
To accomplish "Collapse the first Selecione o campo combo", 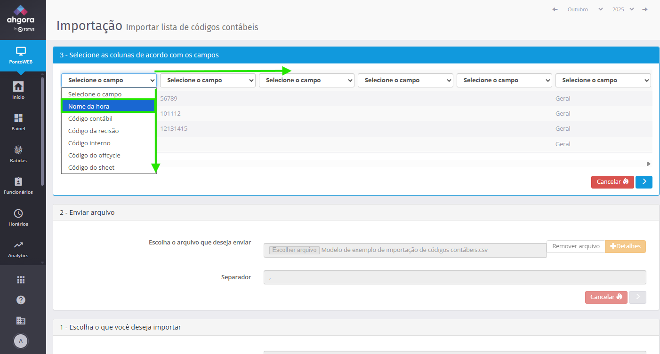I will pyautogui.click(x=109, y=80).
